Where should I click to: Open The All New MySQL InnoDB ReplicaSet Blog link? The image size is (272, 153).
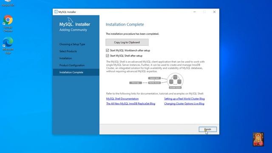pyautogui.click(x=130, y=104)
